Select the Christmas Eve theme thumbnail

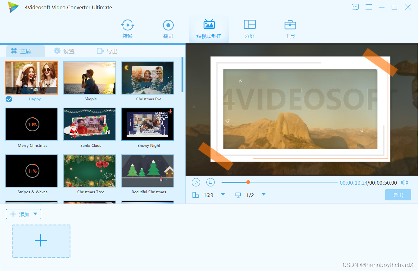pyautogui.click(x=147, y=78)
